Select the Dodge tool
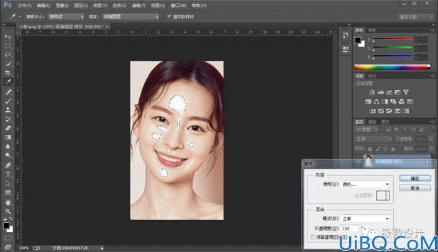This screenshot has width=438, height=252. coord(8,155)
